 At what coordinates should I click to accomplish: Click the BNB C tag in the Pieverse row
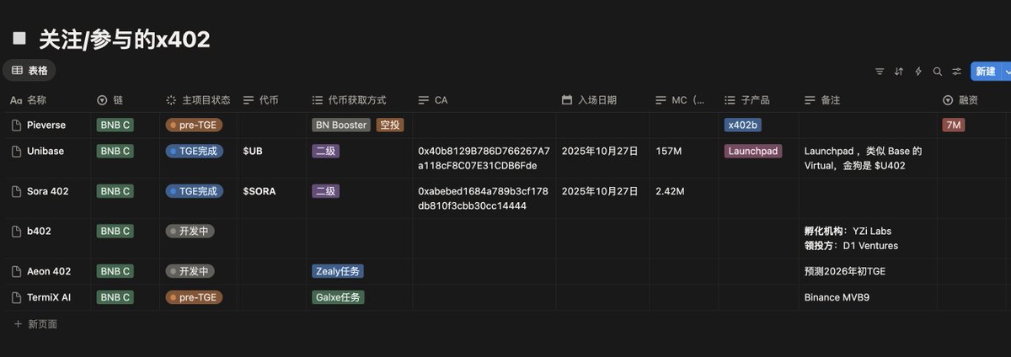click(x=115, y=125)
